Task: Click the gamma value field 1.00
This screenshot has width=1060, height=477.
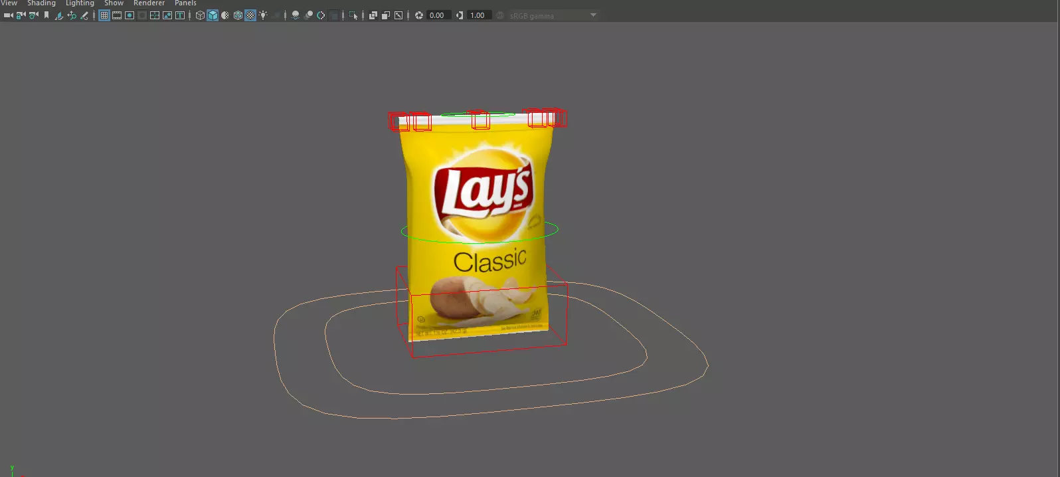Action: pos(479,15)
